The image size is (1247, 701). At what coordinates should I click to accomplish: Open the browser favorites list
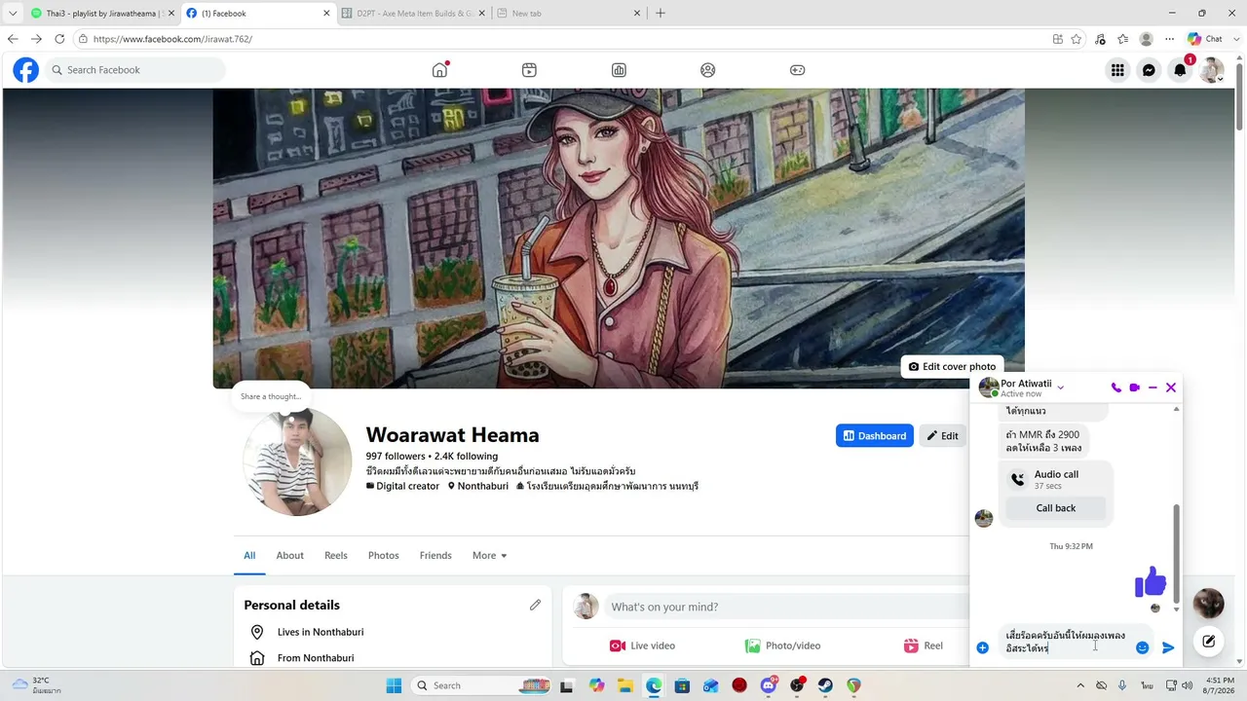tap(1123, 39)
